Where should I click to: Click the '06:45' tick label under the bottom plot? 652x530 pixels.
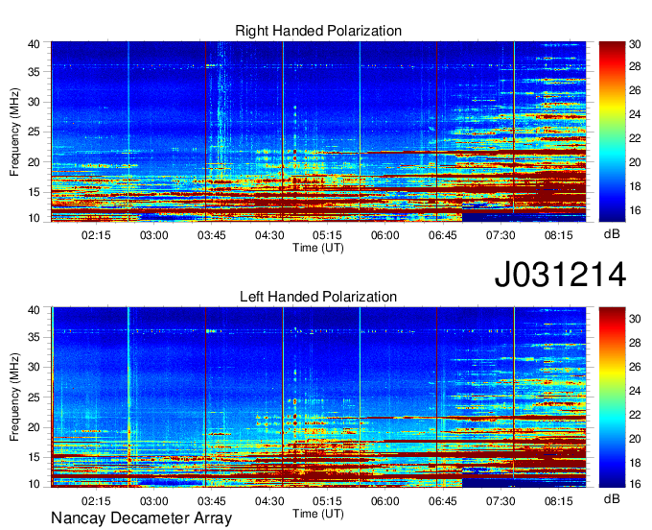click(443, 501)
